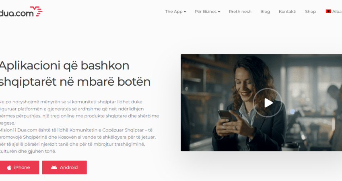This screenshot has height=181, width=342.
Task: Click the video thumbnail of smiling woman
Action: [261, 103]
